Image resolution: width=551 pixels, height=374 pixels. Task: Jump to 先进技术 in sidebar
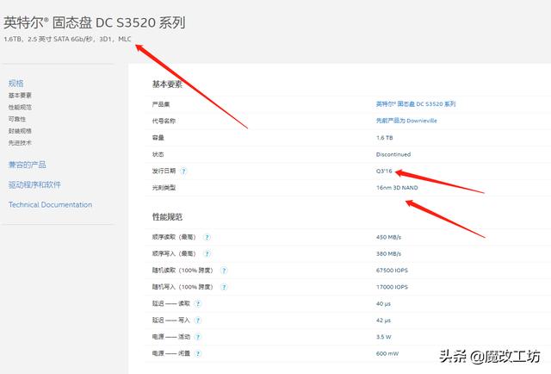click(20, 143)
